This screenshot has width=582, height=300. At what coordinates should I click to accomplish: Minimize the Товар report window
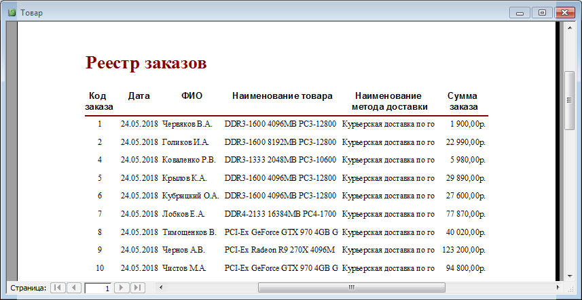(522, 12)
